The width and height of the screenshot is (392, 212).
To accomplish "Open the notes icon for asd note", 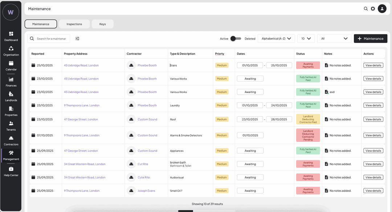I will click(326, 92).
